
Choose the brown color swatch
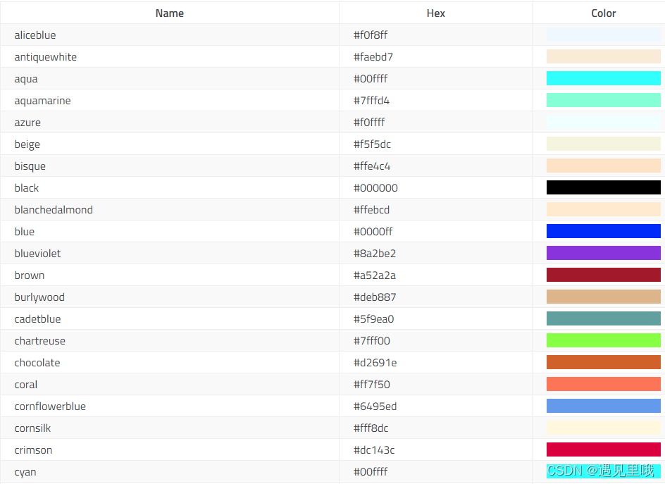pyautogui.click(x=604, y=275)
